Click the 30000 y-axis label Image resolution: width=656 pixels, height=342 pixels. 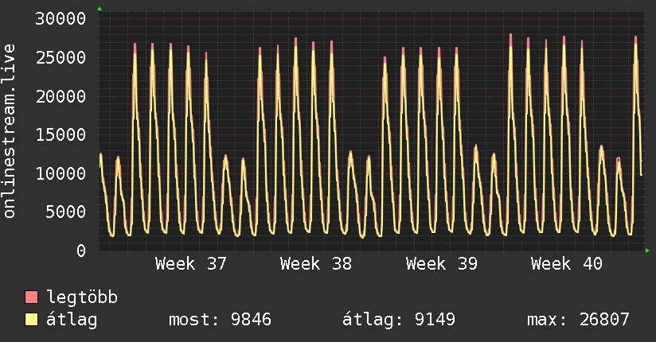[x=61, y=19]
